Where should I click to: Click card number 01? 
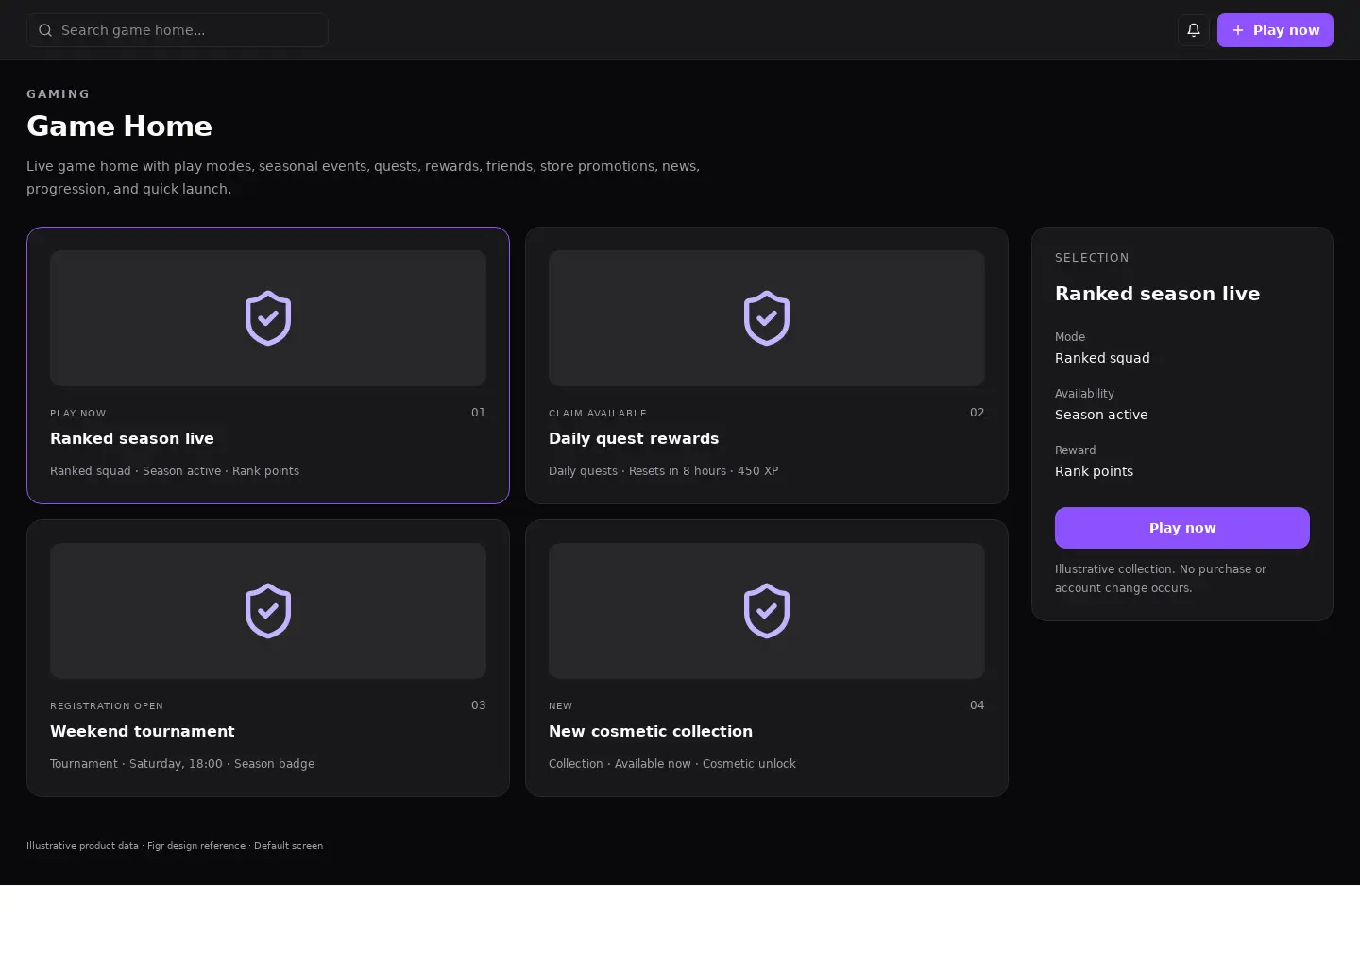(479, 413)
